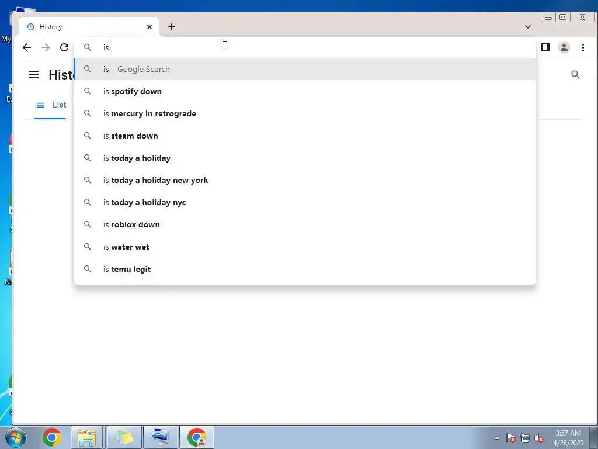Click network tray icon

coord(525,438)
